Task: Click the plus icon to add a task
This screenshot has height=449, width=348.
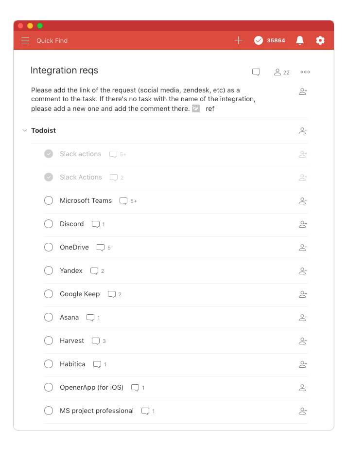Action: pos(238,40)
